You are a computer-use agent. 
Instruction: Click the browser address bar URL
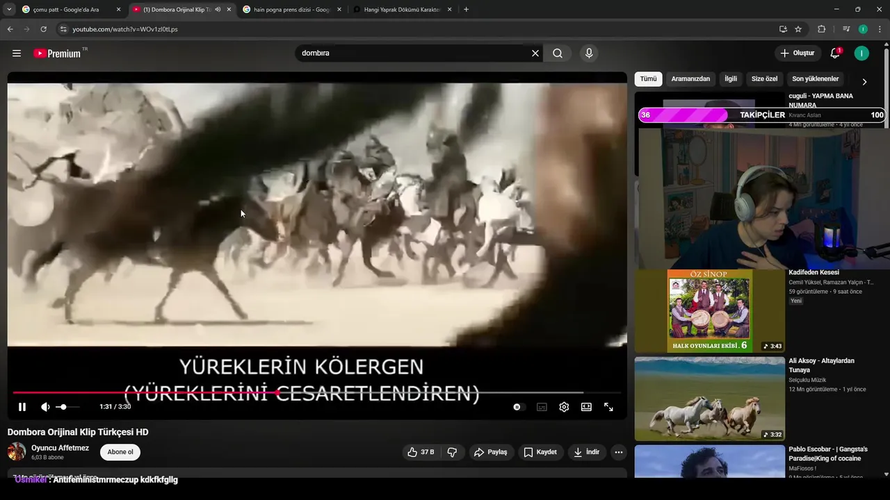point(125,29)
